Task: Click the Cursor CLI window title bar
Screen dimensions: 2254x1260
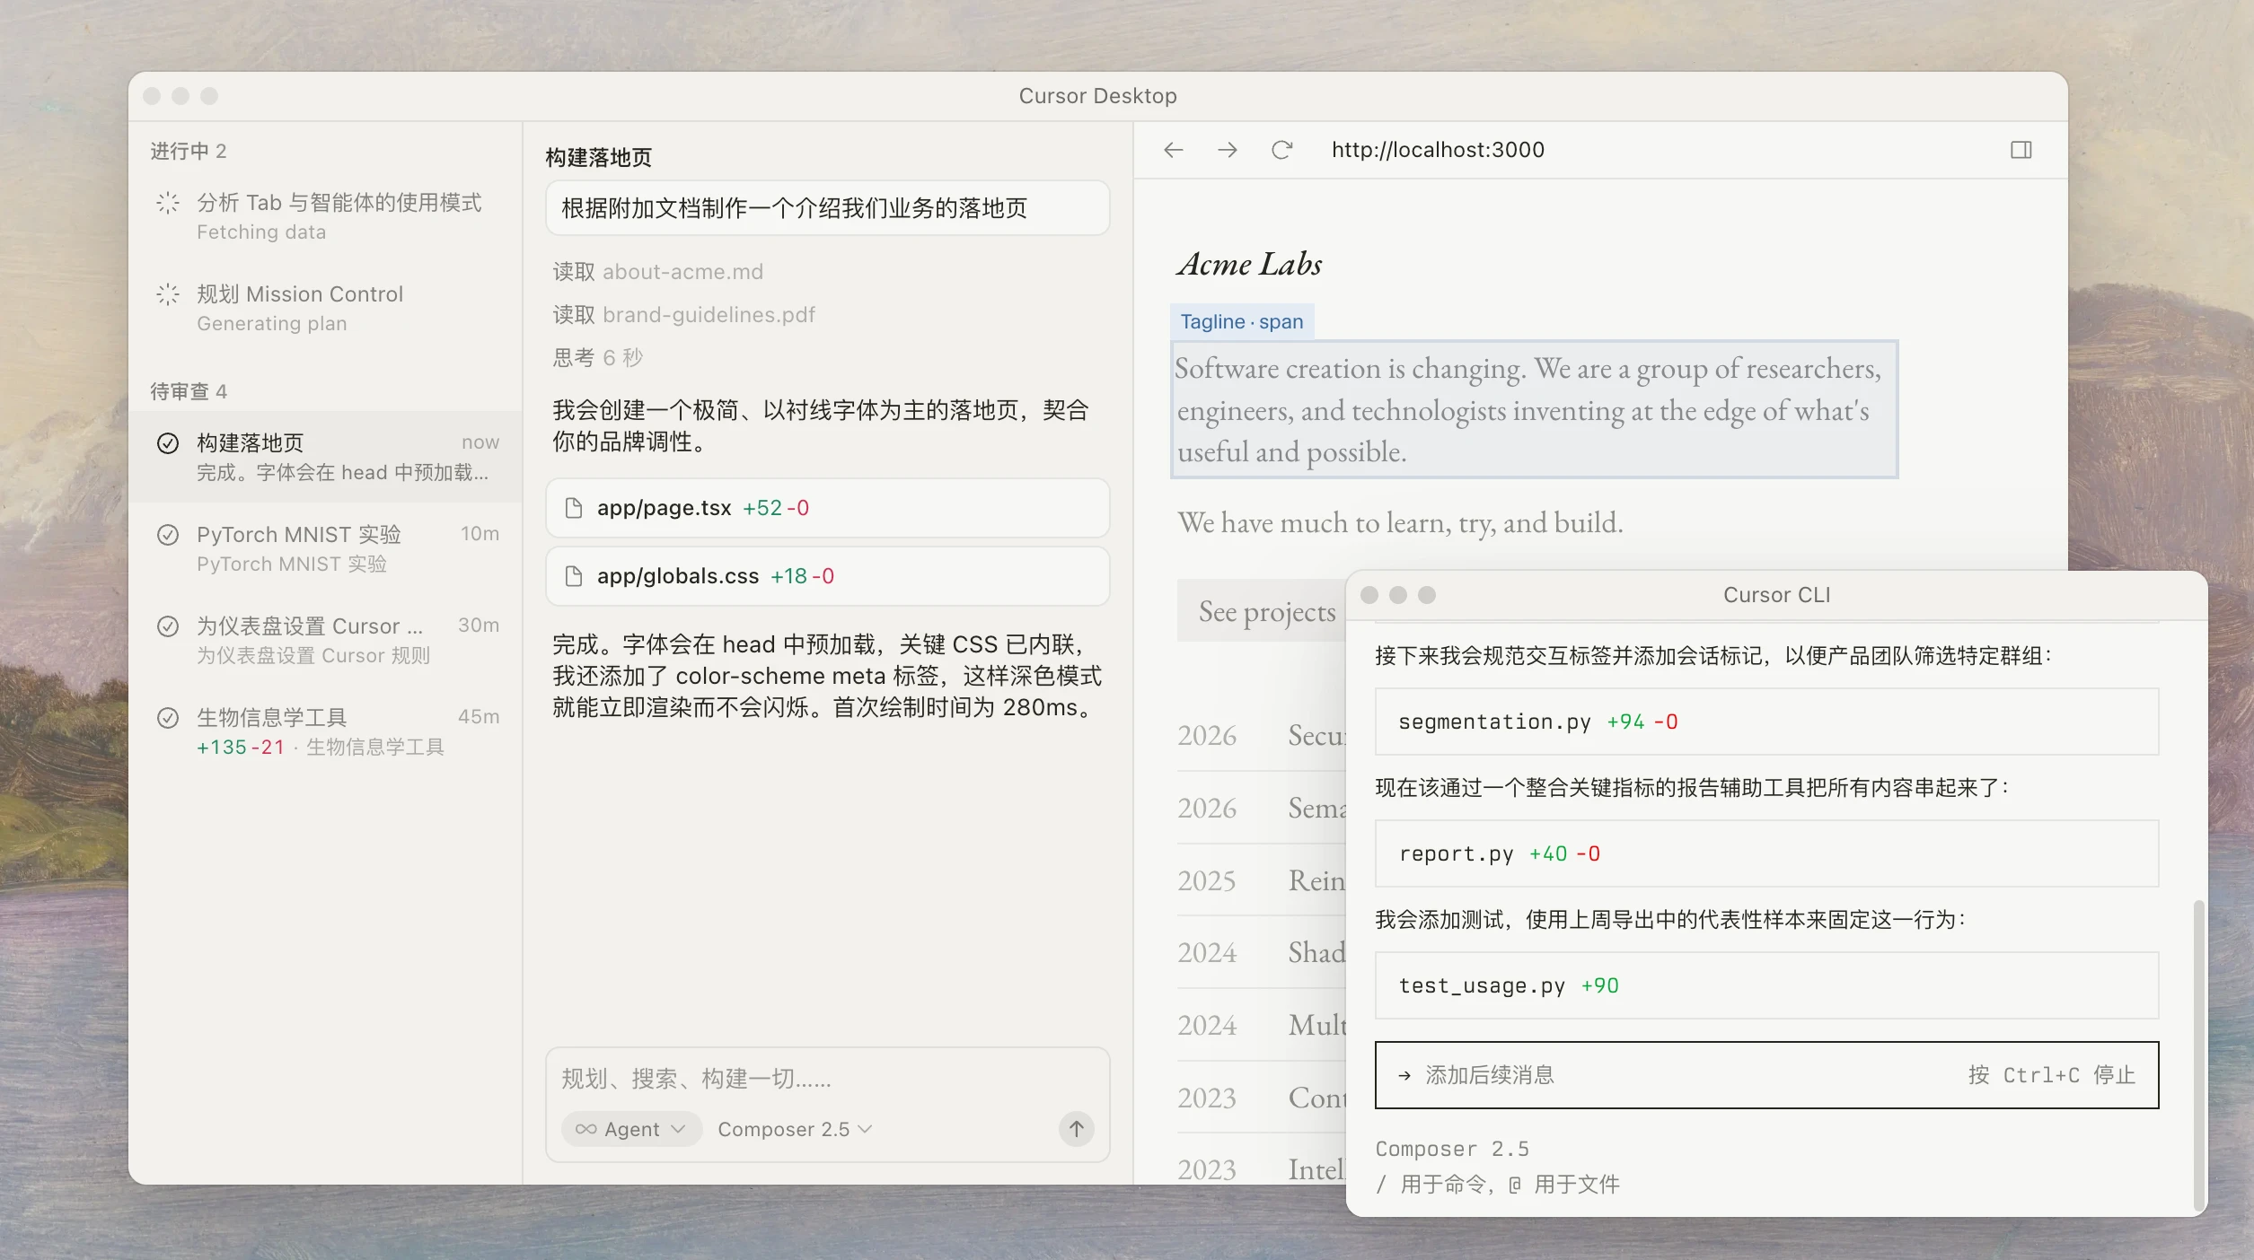Action: point(1775,595)
